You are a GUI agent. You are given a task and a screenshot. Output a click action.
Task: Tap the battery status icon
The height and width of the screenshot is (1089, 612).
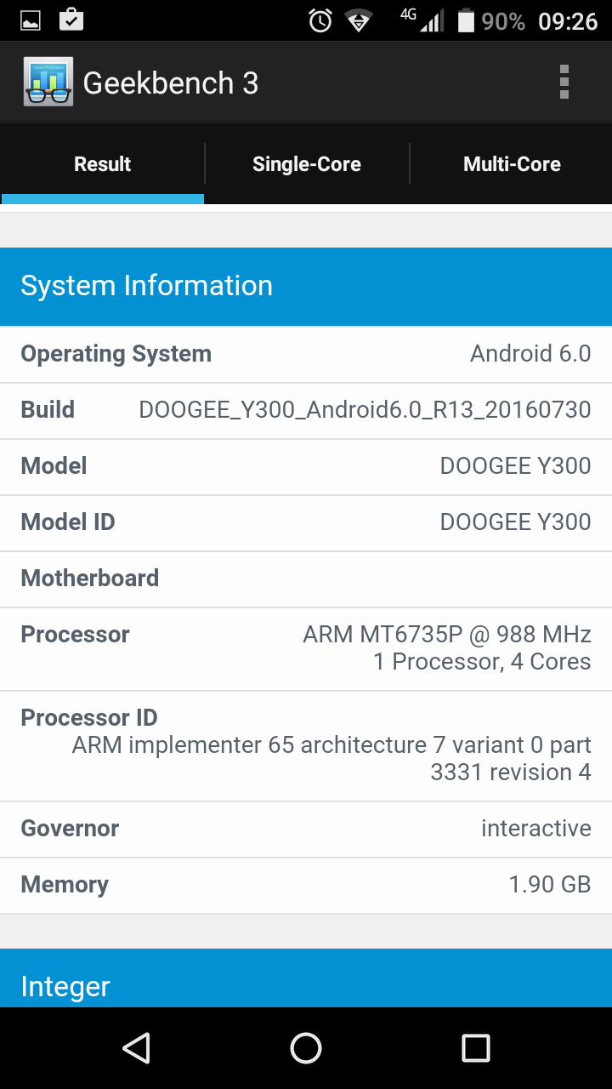tap(466, 20)
